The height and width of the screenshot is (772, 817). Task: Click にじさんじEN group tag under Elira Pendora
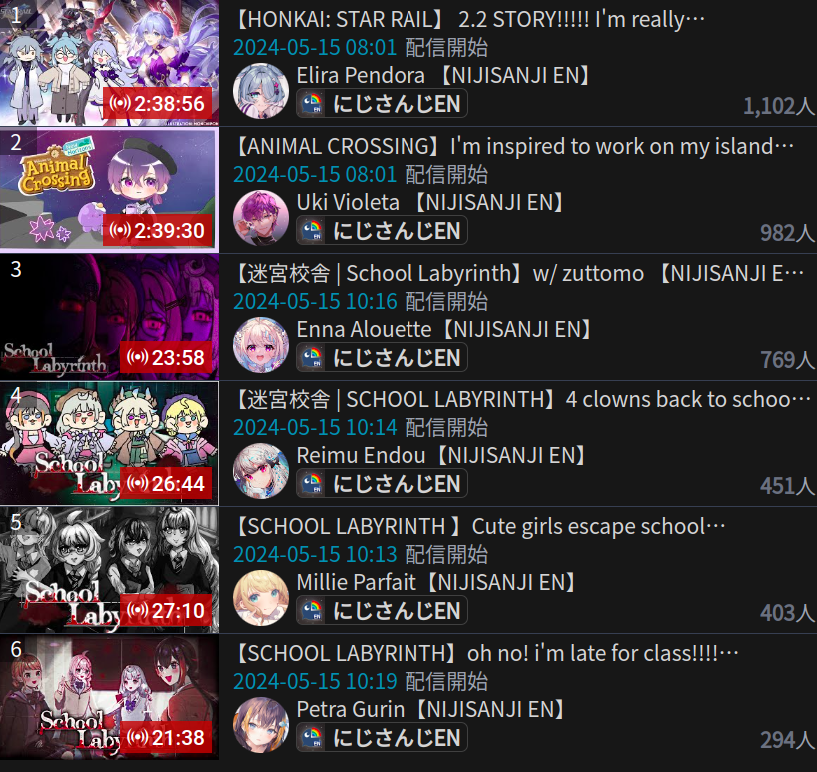pos(382,103)
